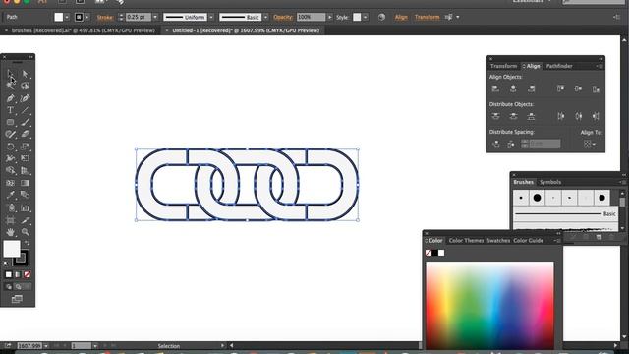Select the Magic Wand tool

click(x=11, y=86)
